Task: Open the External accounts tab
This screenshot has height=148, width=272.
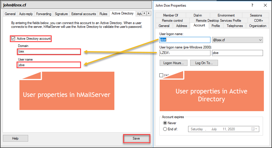Action: click(x=84, y=14)
